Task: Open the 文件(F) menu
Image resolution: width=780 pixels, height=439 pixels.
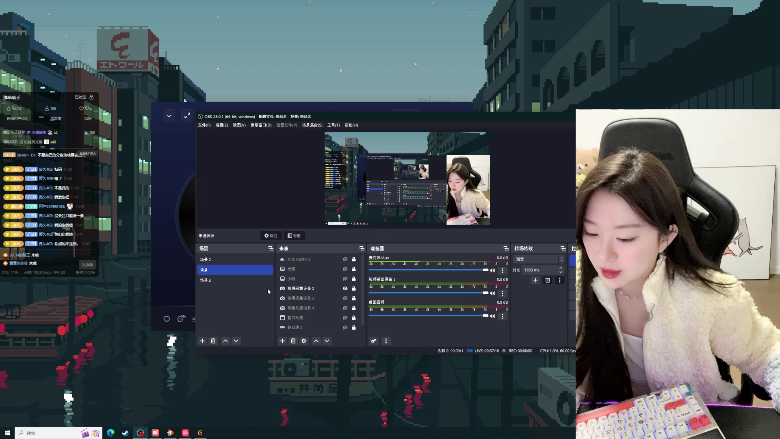Action: 204,125
